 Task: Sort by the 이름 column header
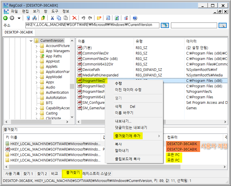pyautogui.click(x=105, y=41)
